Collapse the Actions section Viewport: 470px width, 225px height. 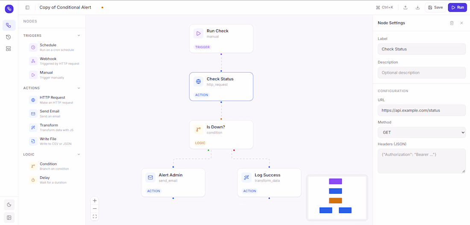(79, 88)
